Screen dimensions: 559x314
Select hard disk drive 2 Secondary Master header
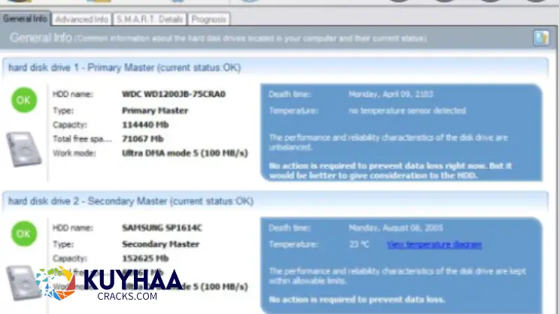click(x=130, y=201)
